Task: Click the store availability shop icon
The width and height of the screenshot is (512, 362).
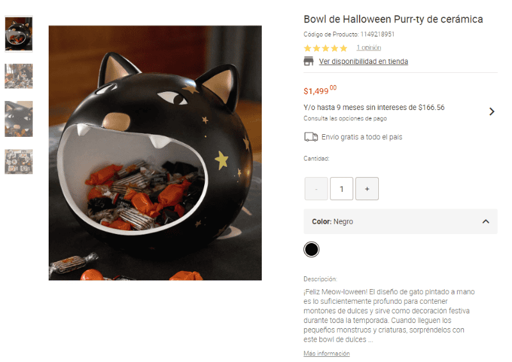Action: click(x=308, y=61)
